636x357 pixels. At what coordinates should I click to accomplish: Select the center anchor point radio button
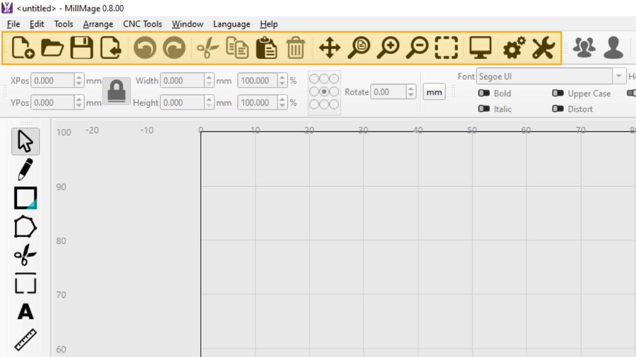click(x=324, y=92)
